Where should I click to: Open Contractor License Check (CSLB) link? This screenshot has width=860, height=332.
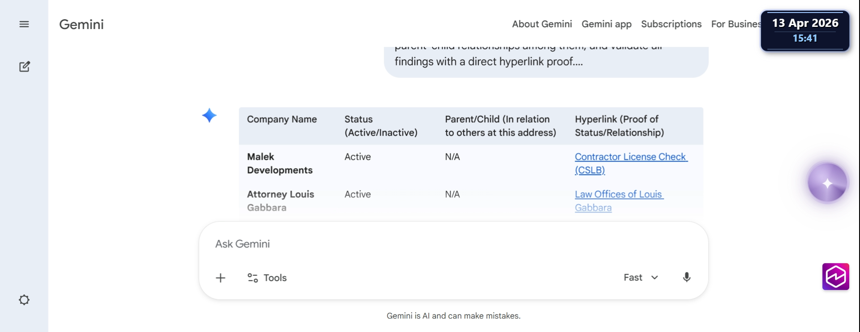(631, 163)
